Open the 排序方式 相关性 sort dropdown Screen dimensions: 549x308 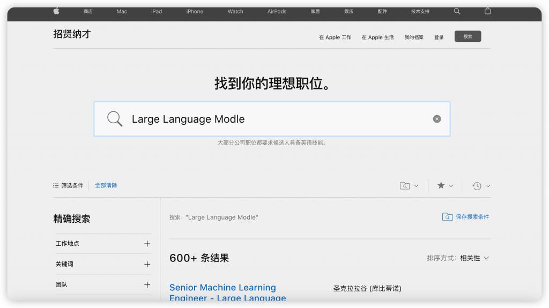458,258
